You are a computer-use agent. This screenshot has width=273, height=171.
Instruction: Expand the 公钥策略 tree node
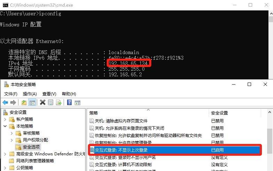[x=5, y=168]
